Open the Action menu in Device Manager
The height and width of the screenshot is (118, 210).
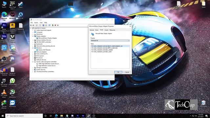pyautogui.click(x=36, y=23)
